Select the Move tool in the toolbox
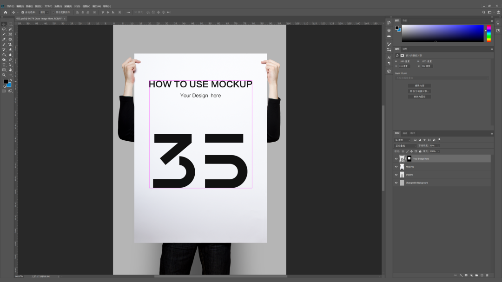502x282 pixels. click(x=4, y=24)
